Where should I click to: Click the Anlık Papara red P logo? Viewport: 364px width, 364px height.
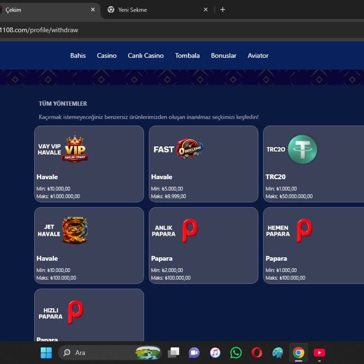pos(190,230)
